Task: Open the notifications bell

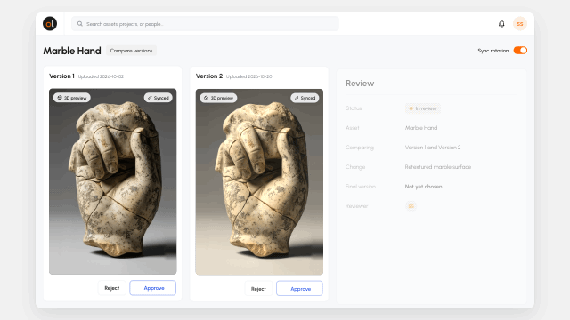Action: [x=501, y=24]
